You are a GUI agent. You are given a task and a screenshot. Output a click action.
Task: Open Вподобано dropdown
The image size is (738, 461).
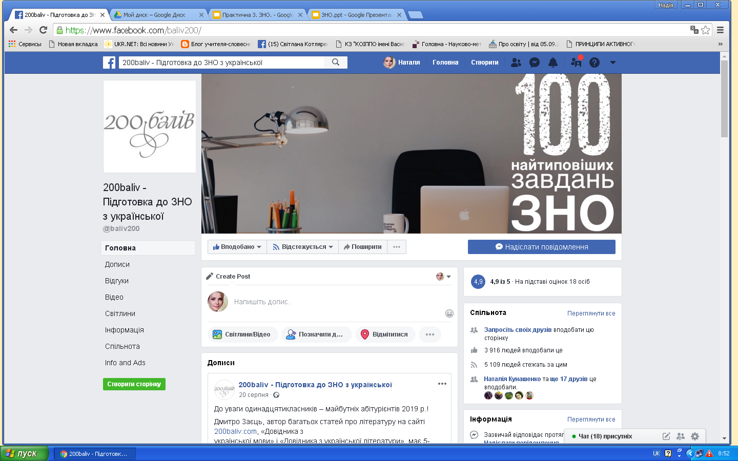coord(237,247)
